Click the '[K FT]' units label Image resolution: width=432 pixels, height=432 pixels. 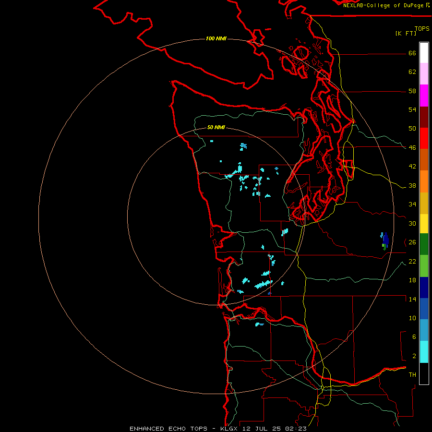(x=406, y=33)
